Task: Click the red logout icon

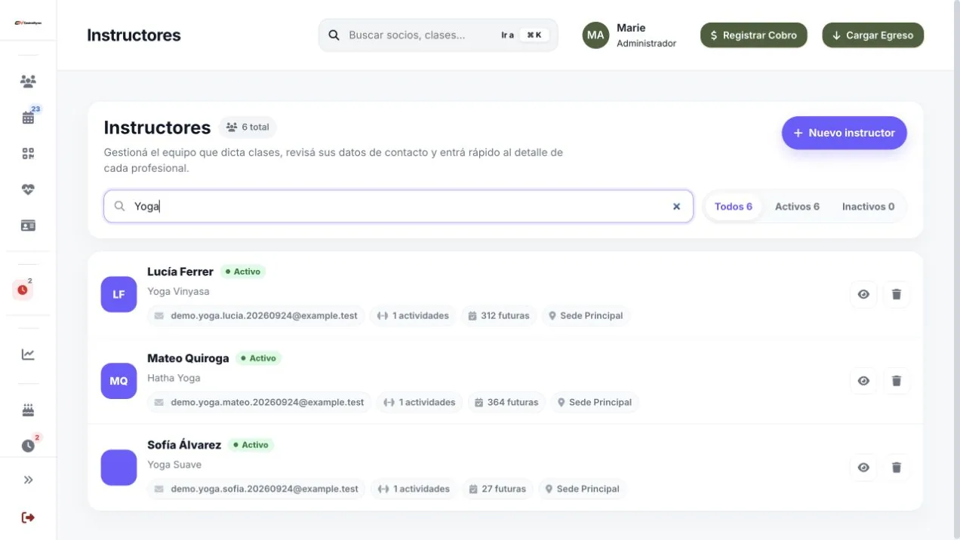Action: click(28, 517)
